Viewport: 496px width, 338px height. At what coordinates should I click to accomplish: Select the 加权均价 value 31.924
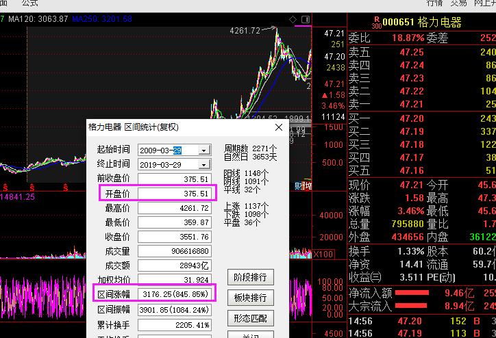[175, 279]
